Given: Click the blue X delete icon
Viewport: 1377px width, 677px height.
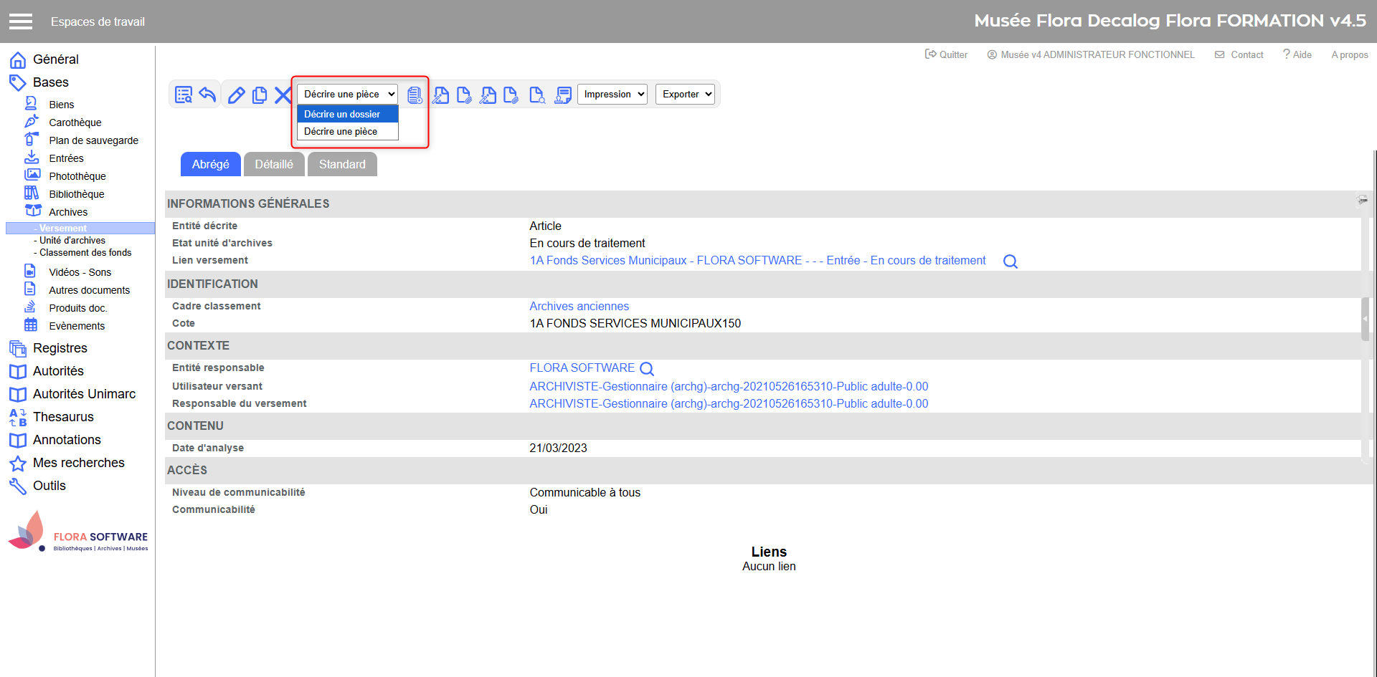Looking at the screenshot, I should pos(283,95).
